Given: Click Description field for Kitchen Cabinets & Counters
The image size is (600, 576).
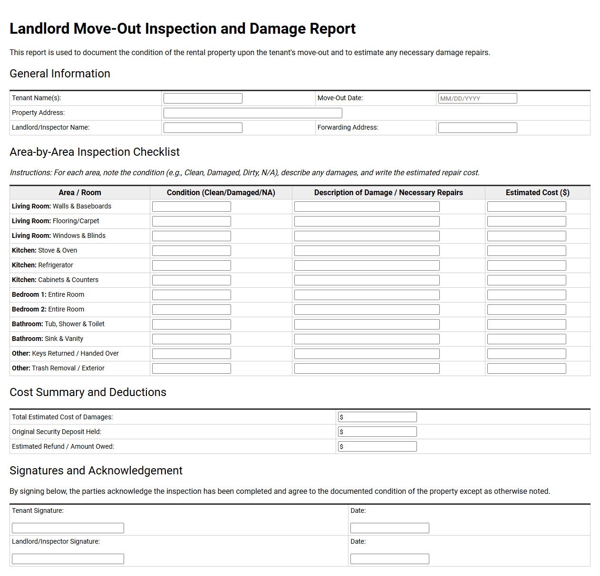Looking at the screenshot, I should click(x=367, y=280).
